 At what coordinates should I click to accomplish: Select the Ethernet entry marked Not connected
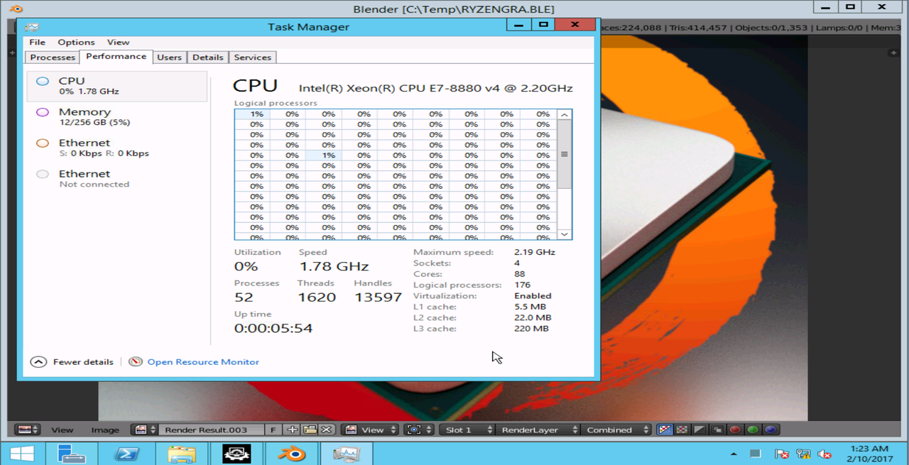click(x=117, y=178)
